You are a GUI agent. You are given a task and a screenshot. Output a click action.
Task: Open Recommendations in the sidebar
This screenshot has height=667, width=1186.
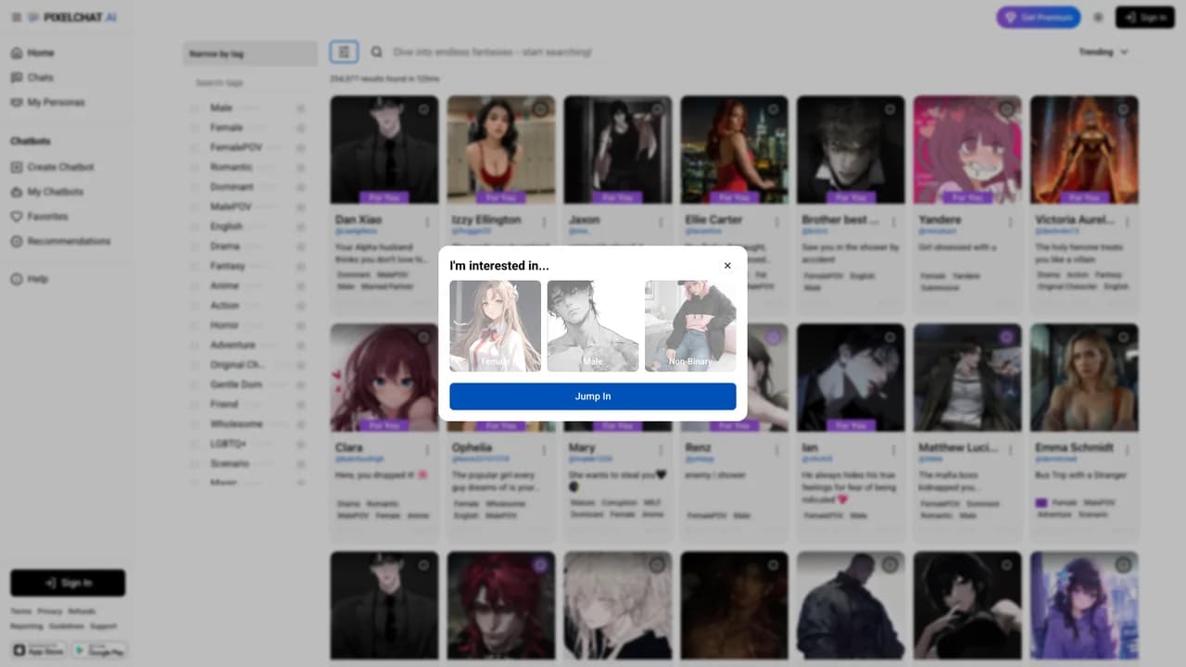pos(67,241)
